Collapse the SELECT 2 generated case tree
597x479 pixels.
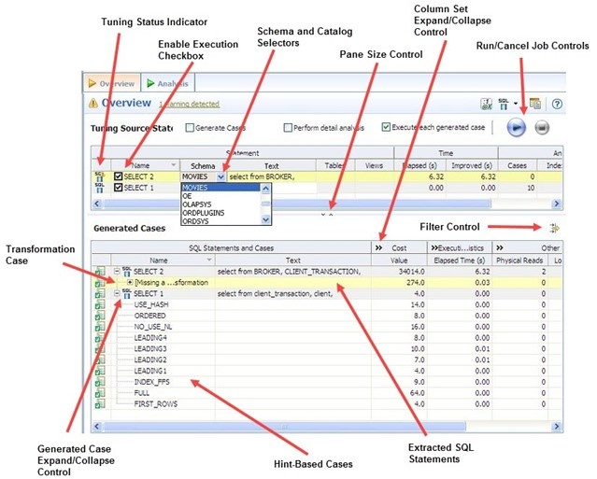point(118,272)
